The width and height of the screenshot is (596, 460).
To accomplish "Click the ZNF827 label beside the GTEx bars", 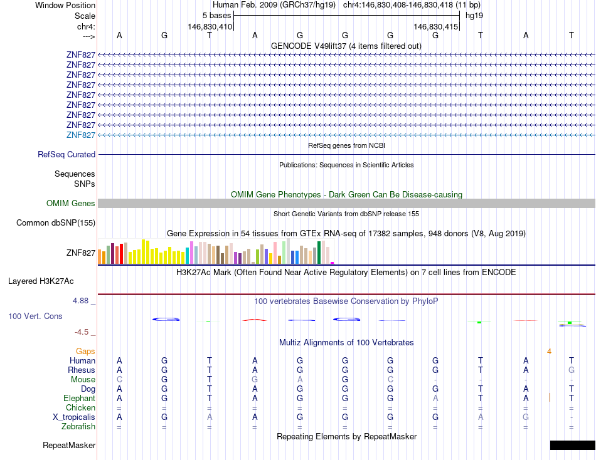I will click(x=80, y=253).
